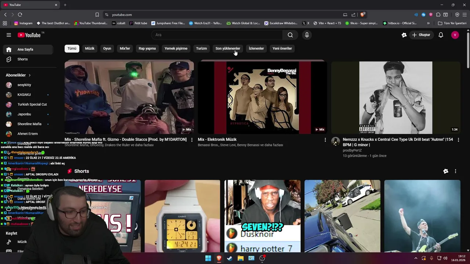Screen dimensions: 470x264
Task: Open File Explorer from the taskbar
Action: (241, 258)
